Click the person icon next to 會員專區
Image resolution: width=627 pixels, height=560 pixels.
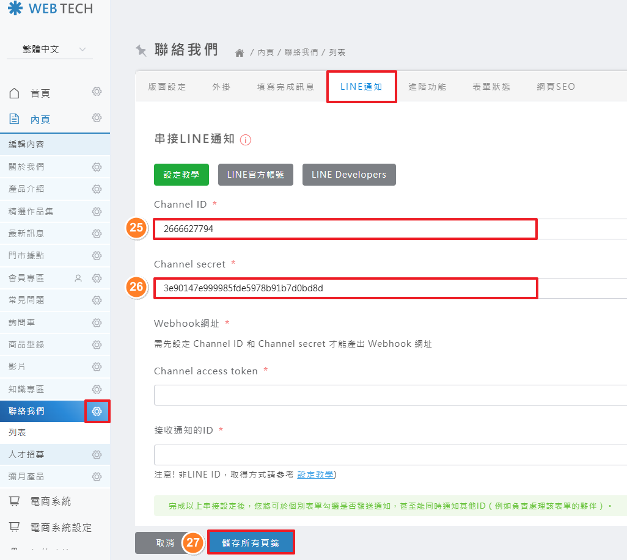point(78,278)
